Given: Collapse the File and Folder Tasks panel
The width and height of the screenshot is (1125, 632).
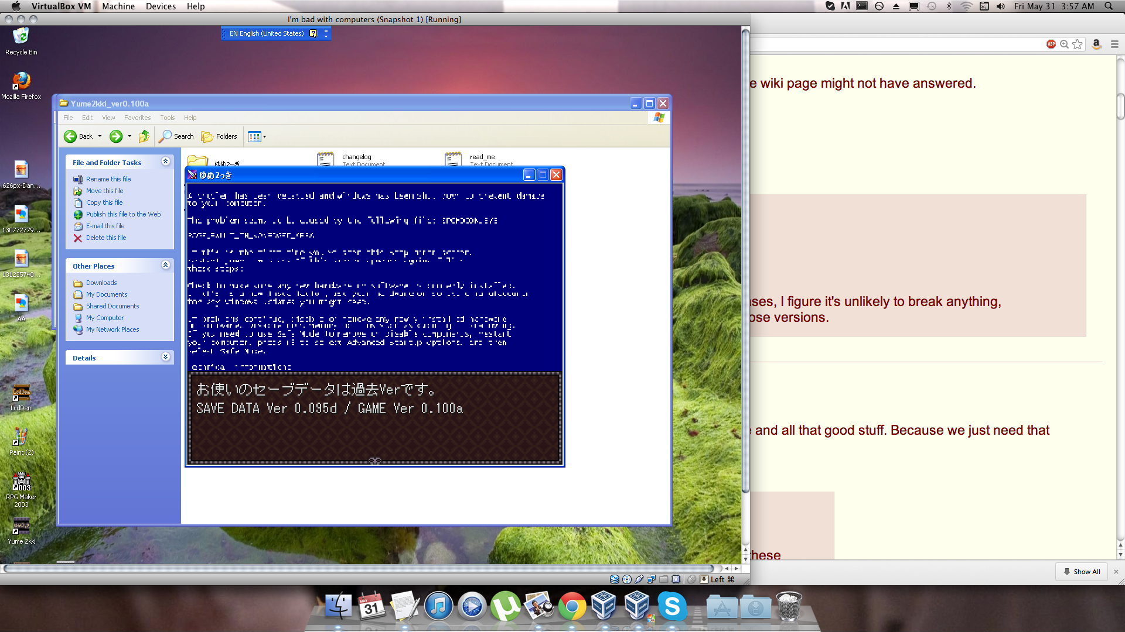Looking at the screenshot, I should 165,162.
